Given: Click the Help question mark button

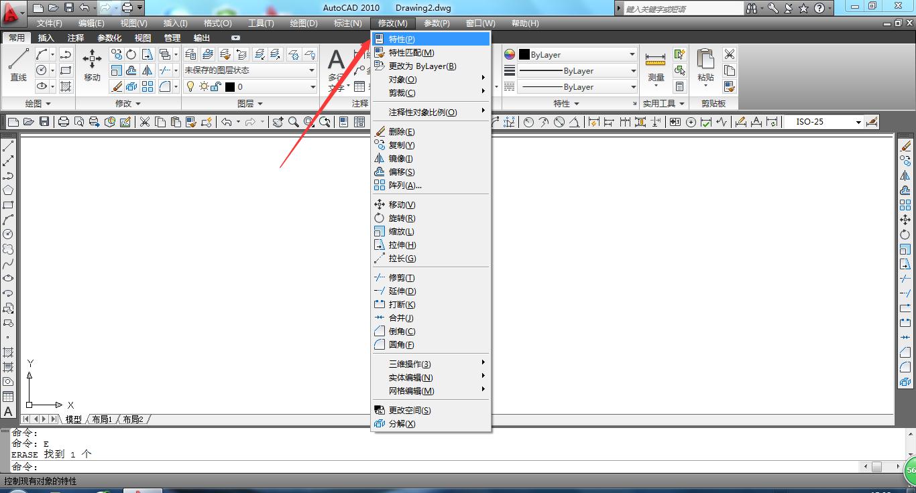Looking at the screenshot, I should [x=819, y=7].
